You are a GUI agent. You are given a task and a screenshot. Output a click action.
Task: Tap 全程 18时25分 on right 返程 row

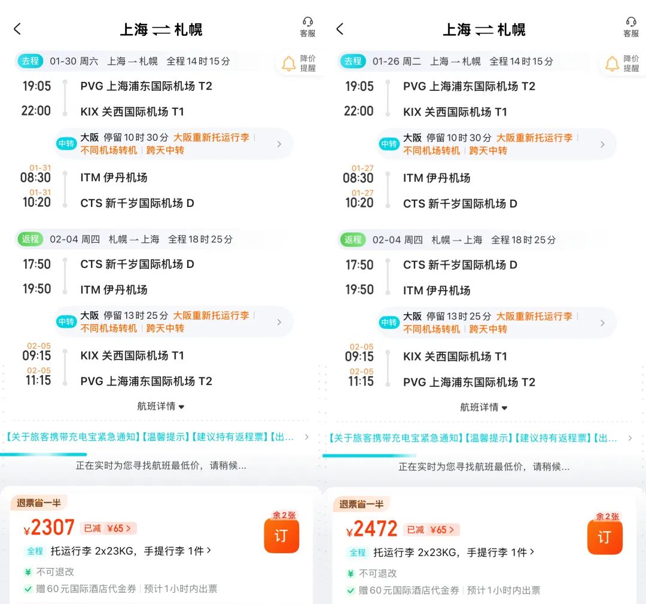pos(523,239)
